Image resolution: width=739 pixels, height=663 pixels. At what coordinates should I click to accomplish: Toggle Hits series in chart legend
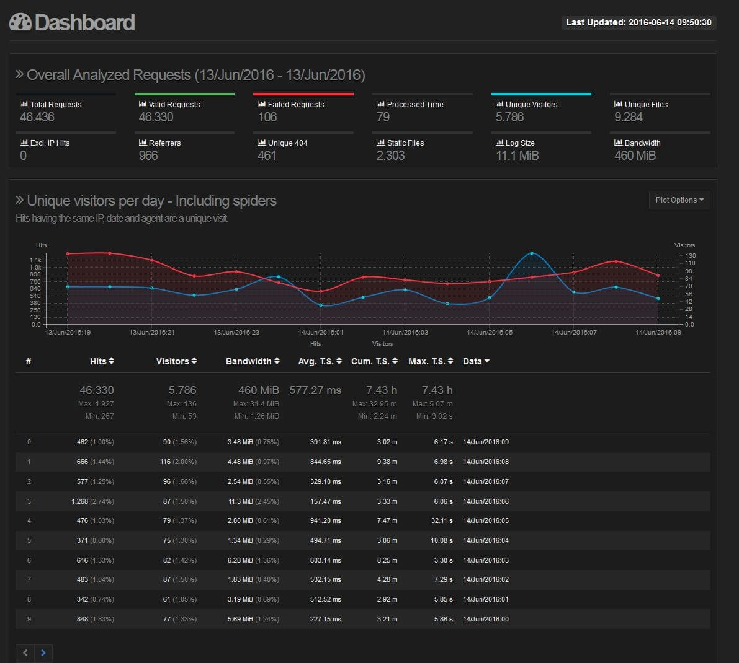pyautogui.click(x=315, y=344)
